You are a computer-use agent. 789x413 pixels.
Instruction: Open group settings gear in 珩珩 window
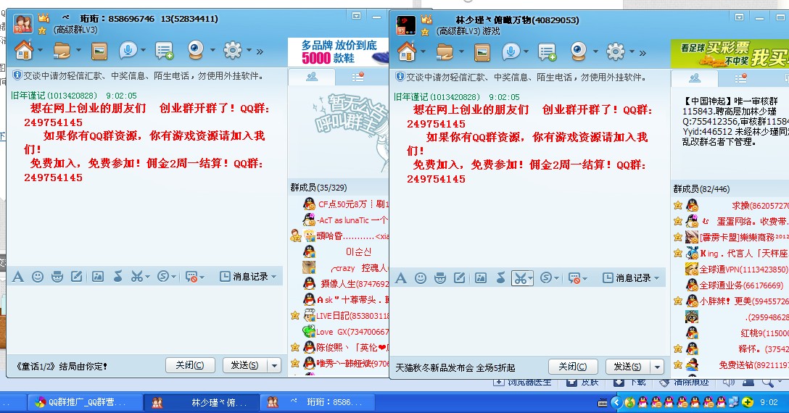point(233,50)
